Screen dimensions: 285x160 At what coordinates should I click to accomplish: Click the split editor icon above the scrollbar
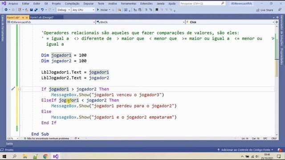tap(277, 22)
